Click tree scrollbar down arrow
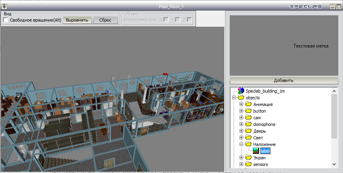Image resolution: width=343 pixels, height=173 pixels. 334,164
